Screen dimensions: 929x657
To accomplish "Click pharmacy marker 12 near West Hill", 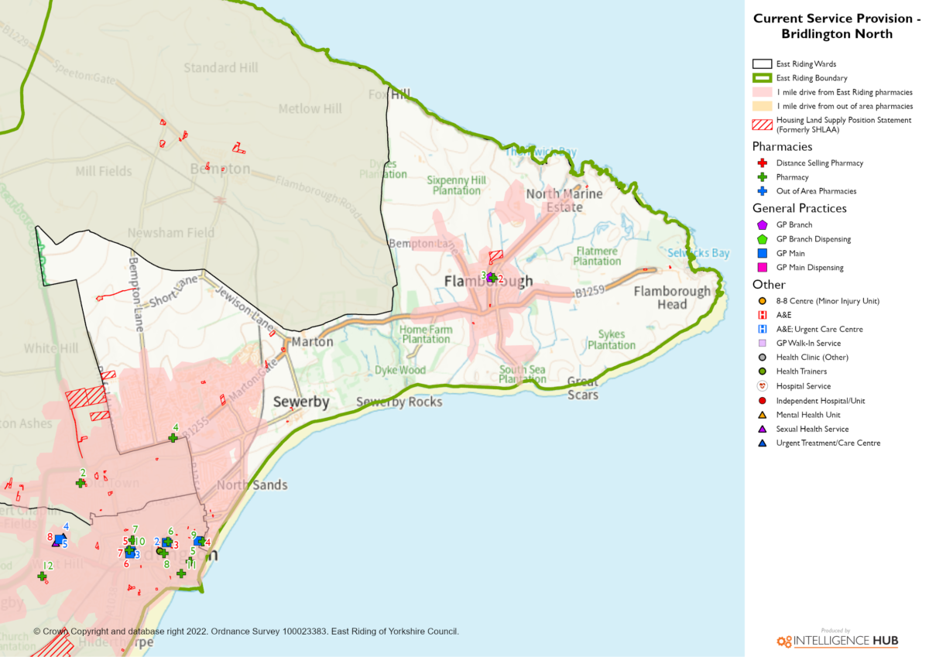I will coord(42,576).
